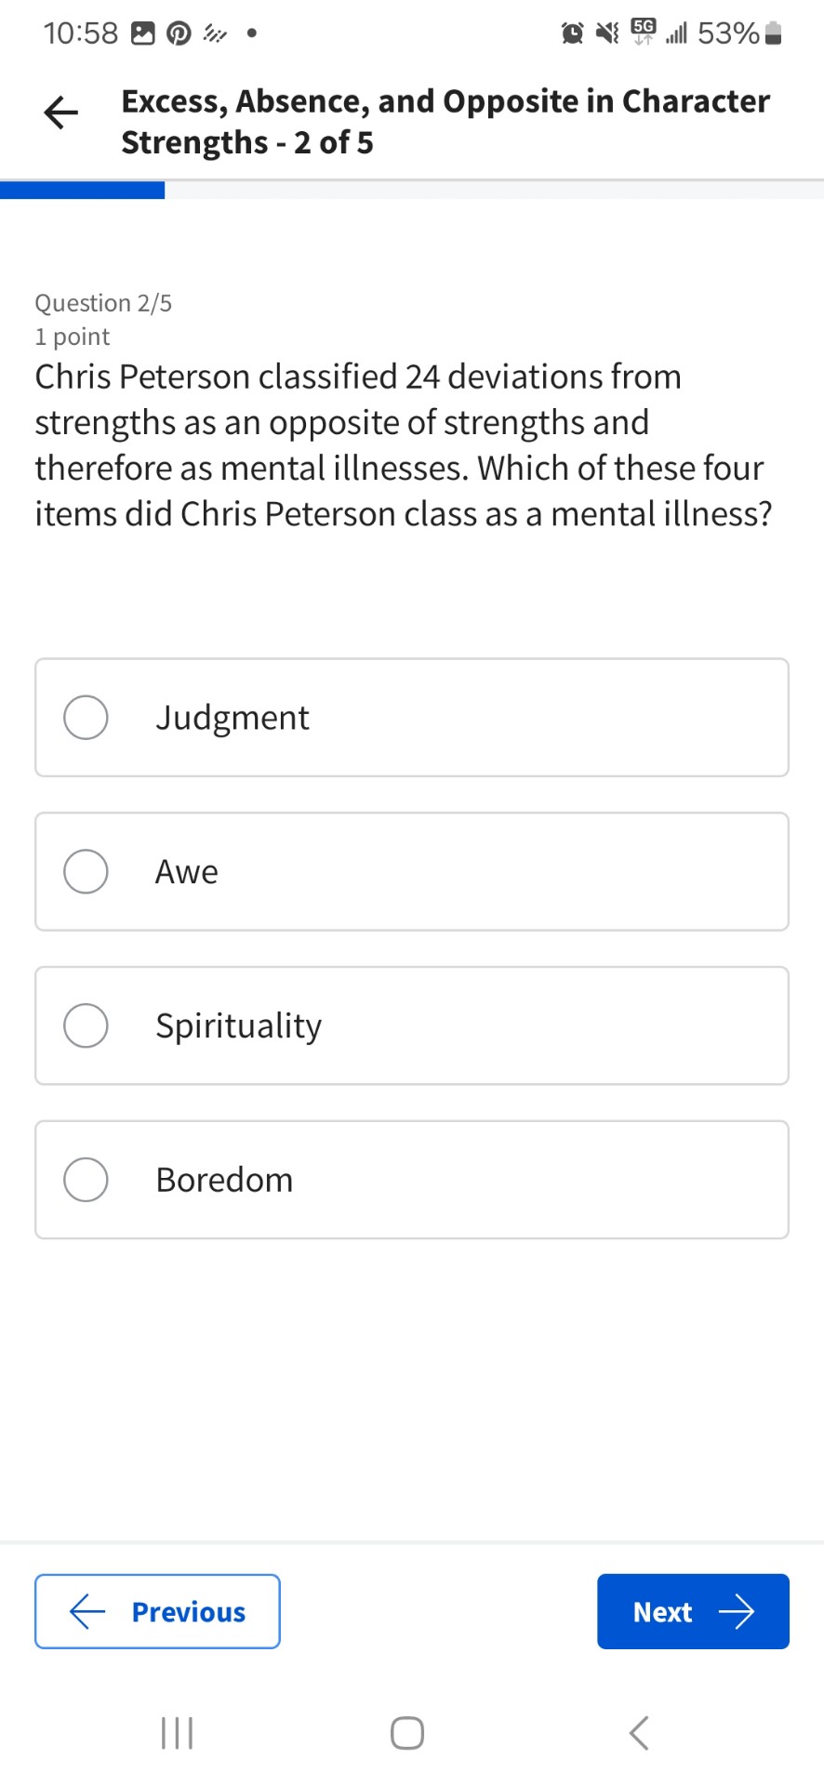Tap the muted sound status icon
The image size is (824, 1785).
tap(607, 34)
